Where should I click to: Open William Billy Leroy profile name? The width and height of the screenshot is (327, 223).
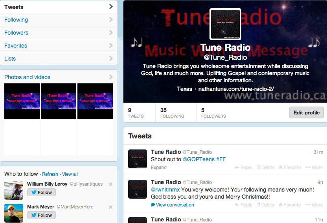pos(47,184)
